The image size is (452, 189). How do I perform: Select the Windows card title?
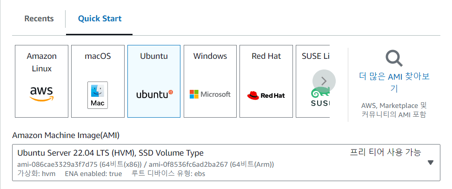[210, 56]
